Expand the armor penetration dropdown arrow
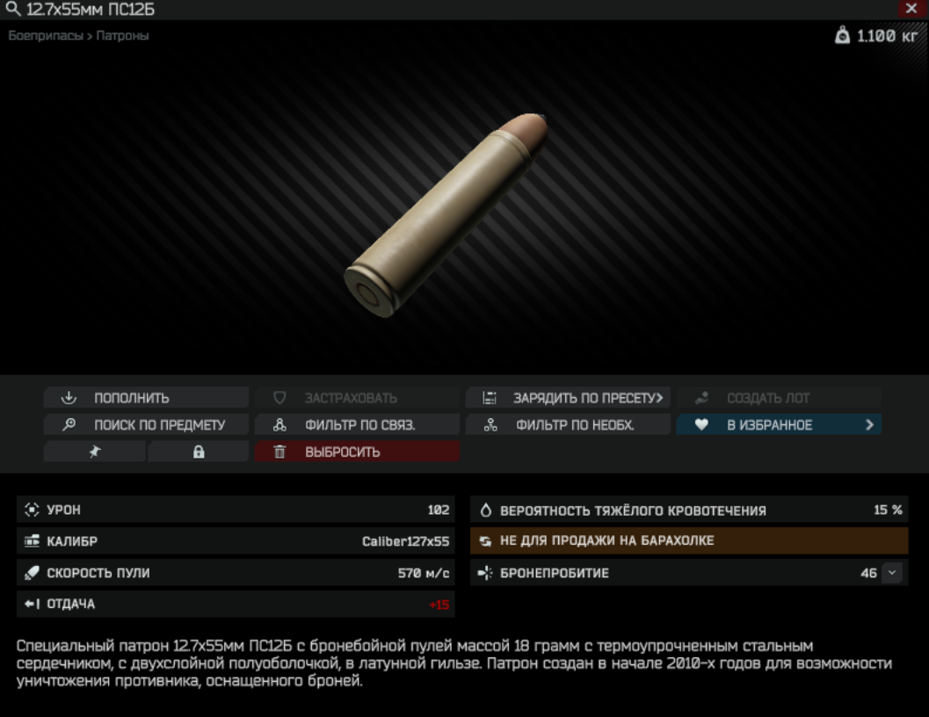 tap(892, 573)
